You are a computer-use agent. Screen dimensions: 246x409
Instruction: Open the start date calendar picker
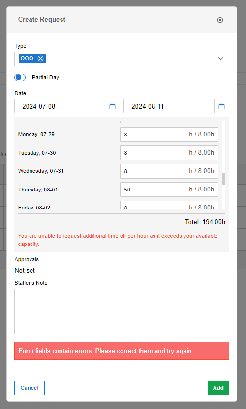pyautogui.click(x=112, y=106)
